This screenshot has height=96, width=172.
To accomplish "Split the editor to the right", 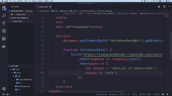I will coord(164,7).
